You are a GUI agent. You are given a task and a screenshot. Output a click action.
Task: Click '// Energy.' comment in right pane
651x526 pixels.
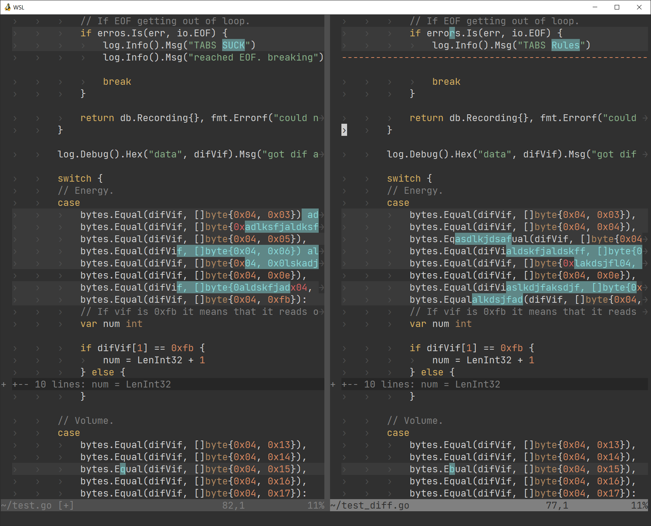(x=415, y=190)
